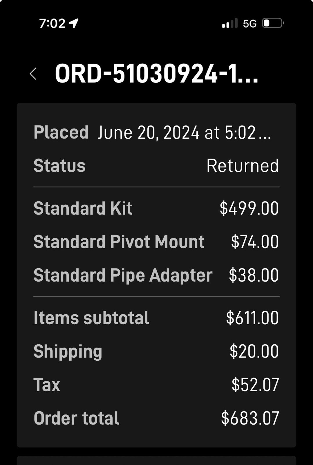Tap the 7:02 clock time
The image size is (313, 465).
pos(53,23)
